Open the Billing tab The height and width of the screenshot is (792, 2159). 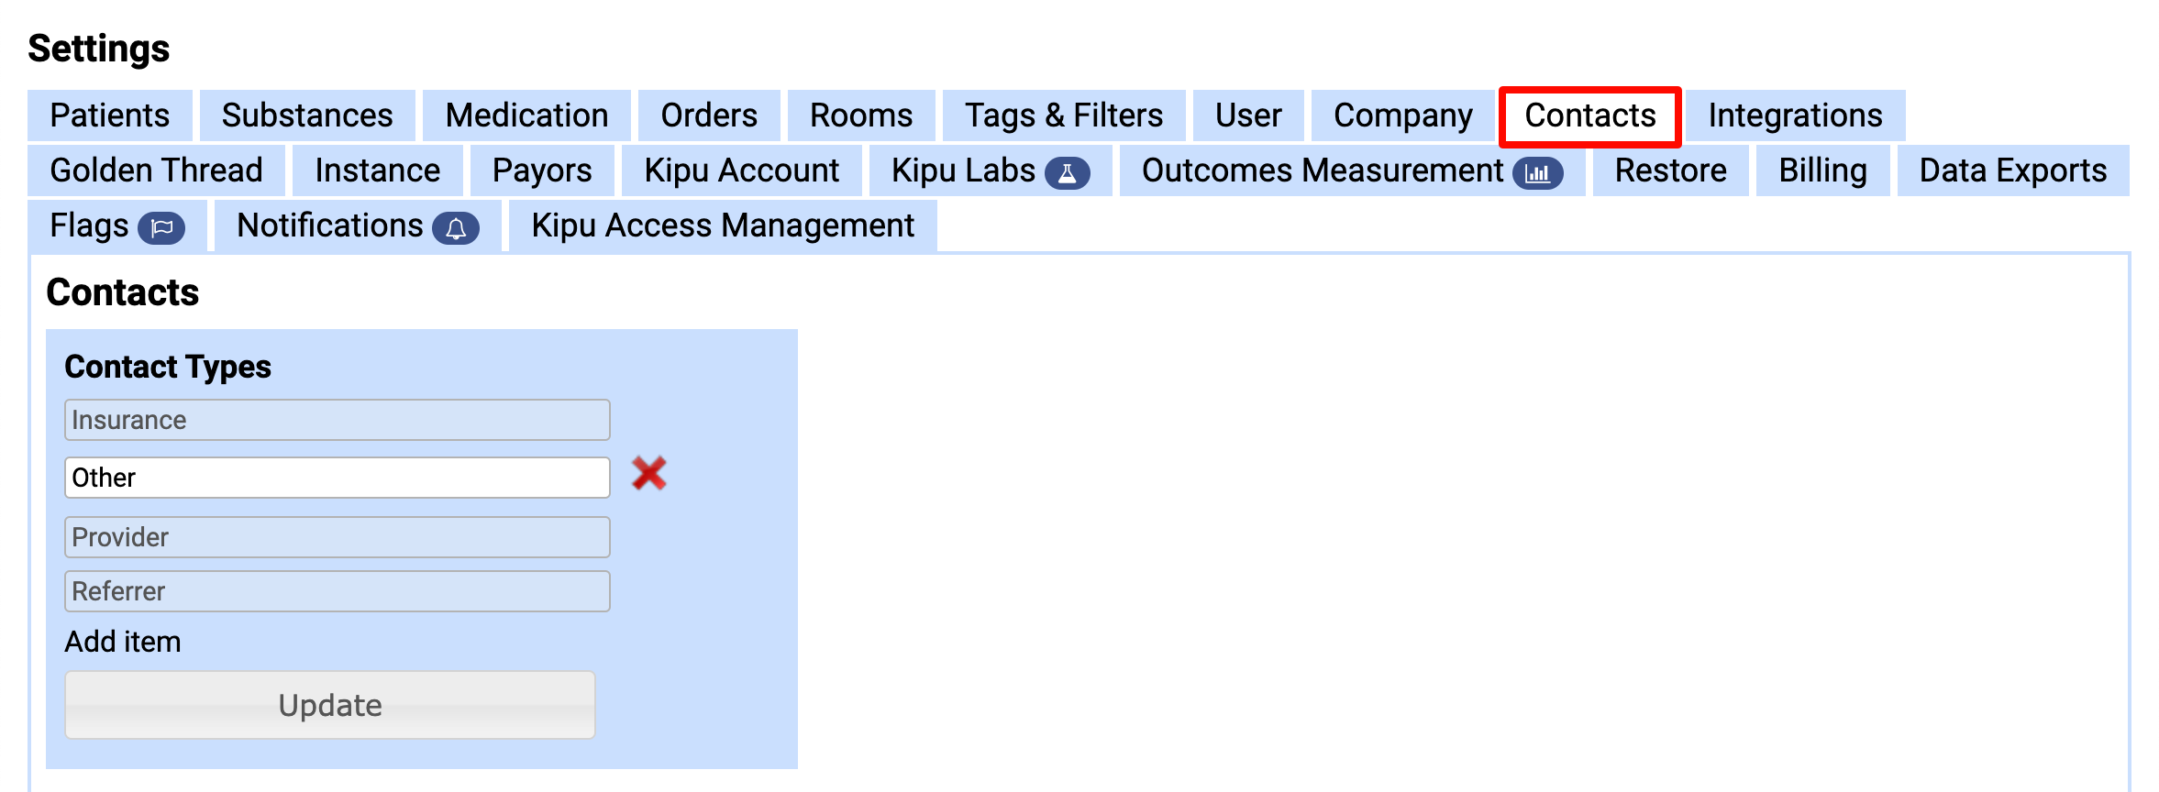click(1822, 170)
